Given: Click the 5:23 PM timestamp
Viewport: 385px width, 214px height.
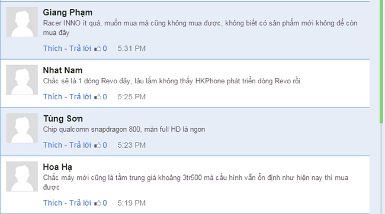Looking at the screenshot, I should (131, 145).
